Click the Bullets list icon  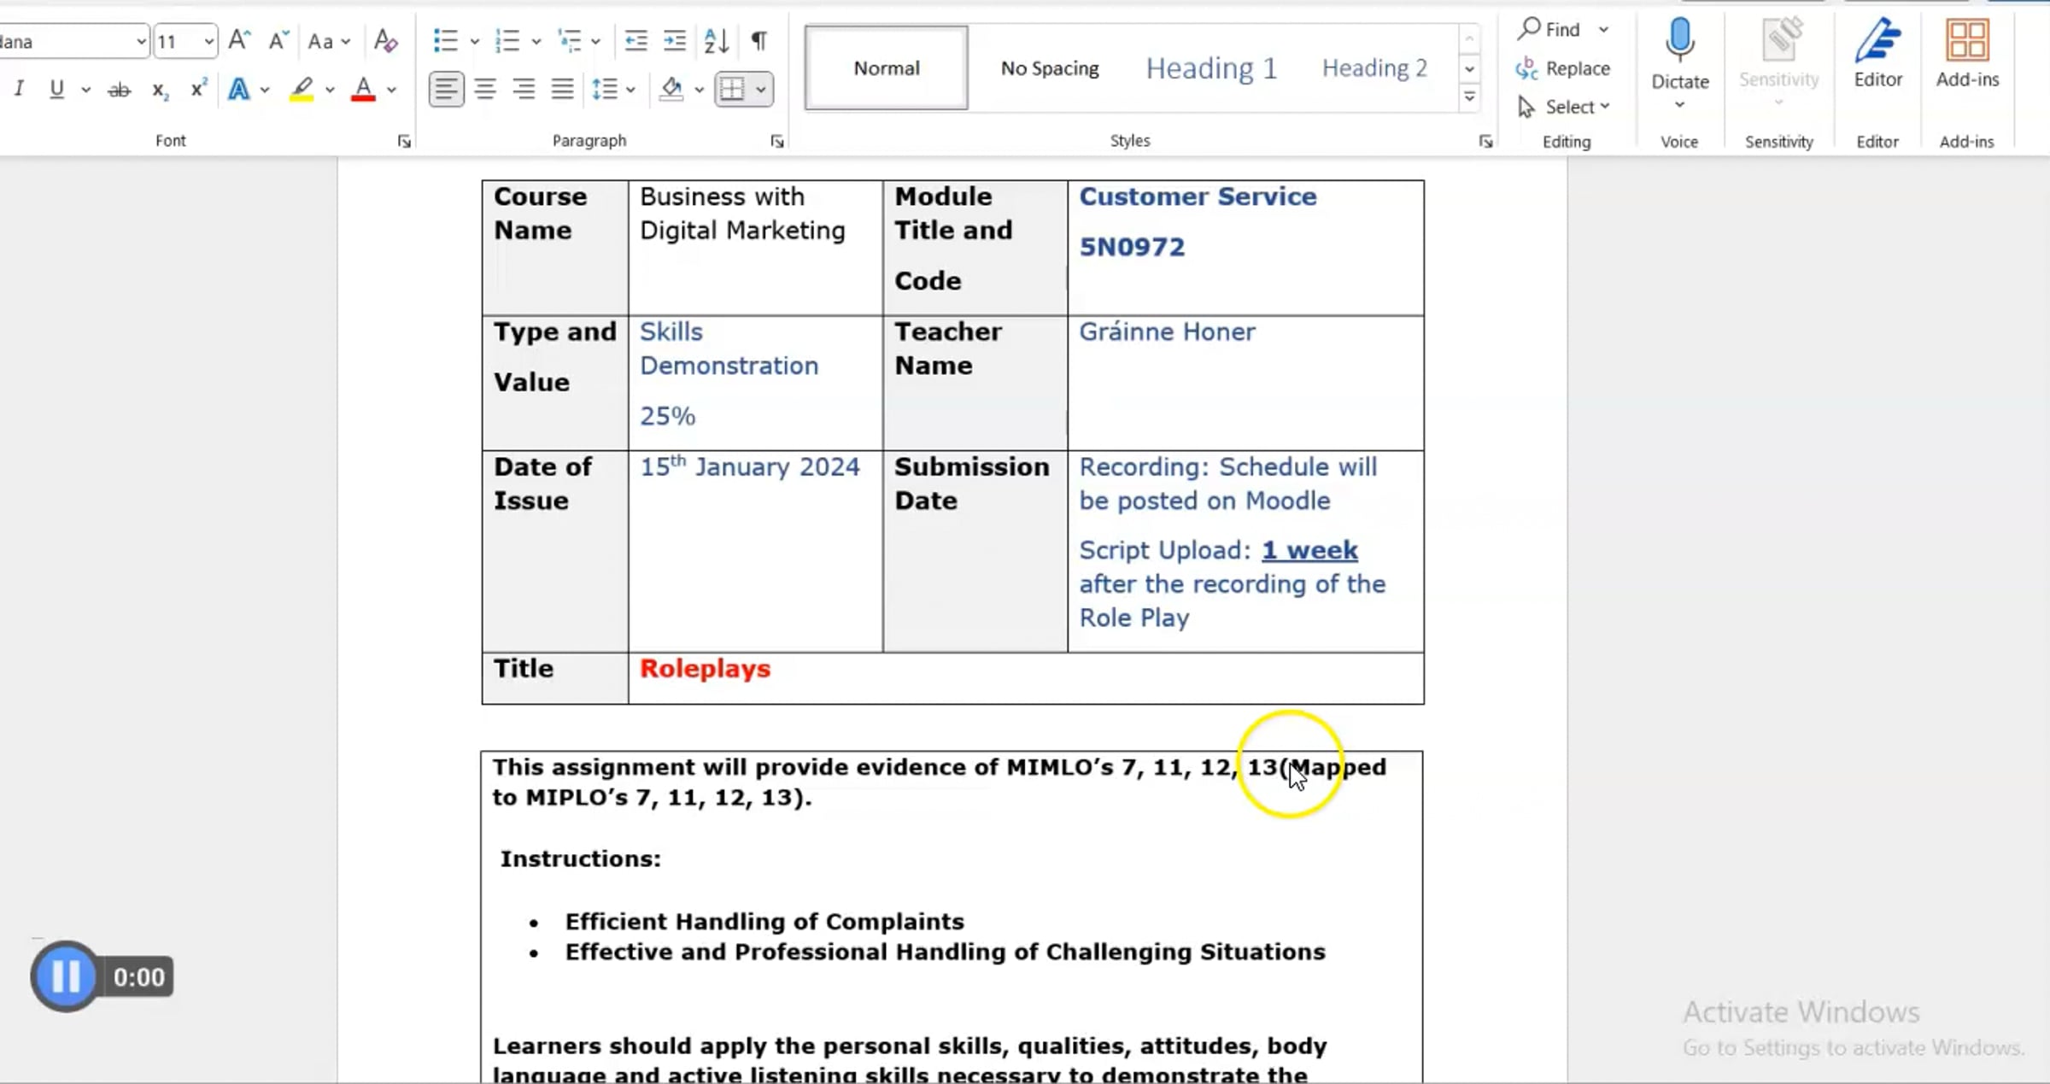pos(445,40)
